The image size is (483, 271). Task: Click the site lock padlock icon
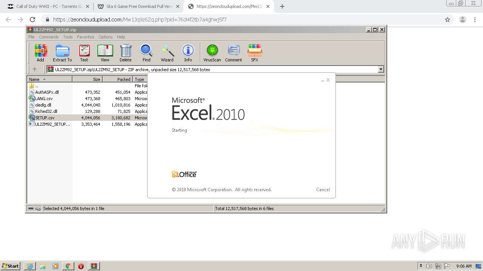tap(47, 20)
